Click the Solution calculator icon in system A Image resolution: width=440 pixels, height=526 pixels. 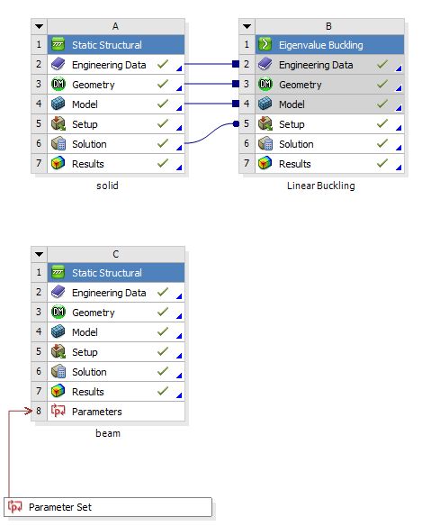pyautogui.click(x=58, y=143)
